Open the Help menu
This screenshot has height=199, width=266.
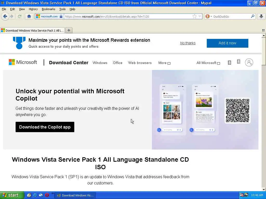[x=72, y=9]
